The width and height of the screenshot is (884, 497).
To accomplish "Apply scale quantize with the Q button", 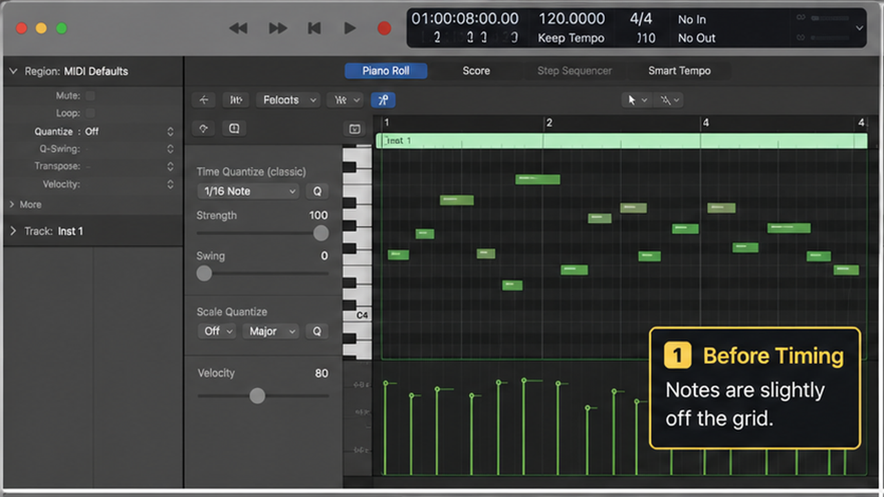I will coord(317,331).
